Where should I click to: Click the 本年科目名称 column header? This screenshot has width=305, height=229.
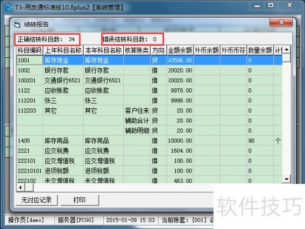pyautogui.click(x=103, y=51)
